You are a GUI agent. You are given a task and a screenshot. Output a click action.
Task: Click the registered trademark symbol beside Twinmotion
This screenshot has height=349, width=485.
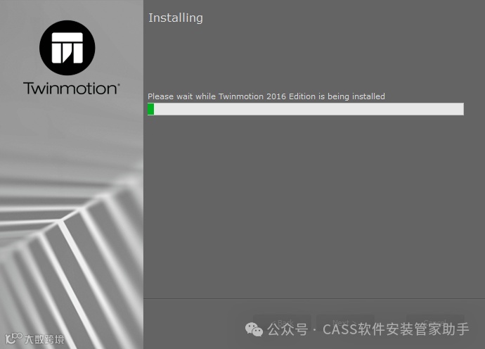tap(119, 84)
